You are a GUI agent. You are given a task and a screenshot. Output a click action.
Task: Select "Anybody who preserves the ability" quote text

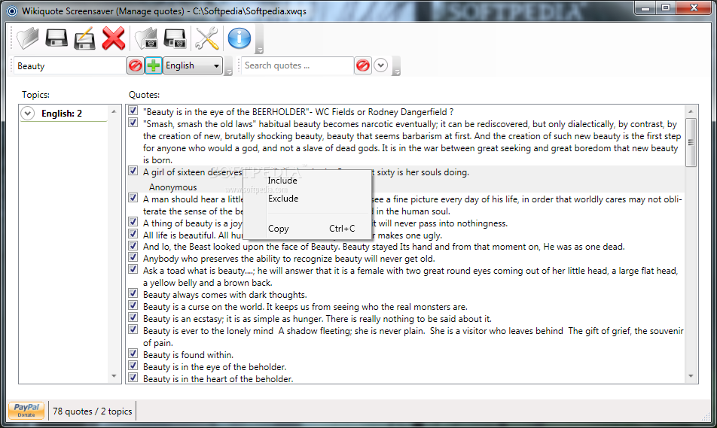pos(289,259)
